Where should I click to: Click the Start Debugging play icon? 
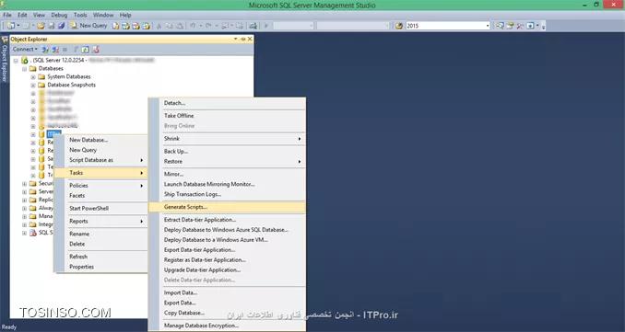click(x=265, y=26)
